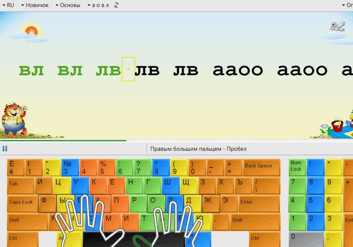Open the RU language dropdown
The width and height of the screenshot is (353, 247).
pyautogui.click(x=8, y=5)
